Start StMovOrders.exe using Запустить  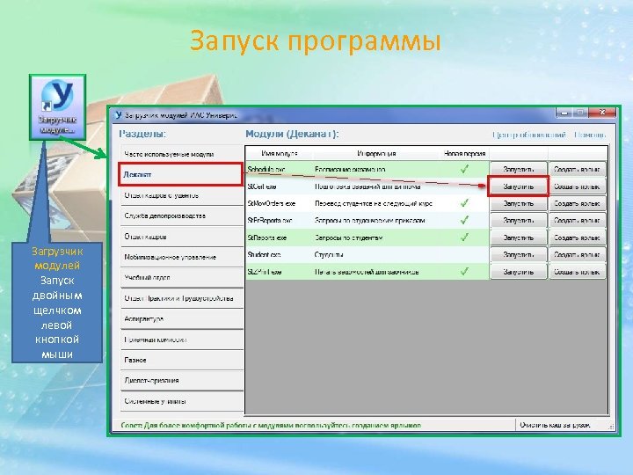pyautogui.click(x=519, y=203)
